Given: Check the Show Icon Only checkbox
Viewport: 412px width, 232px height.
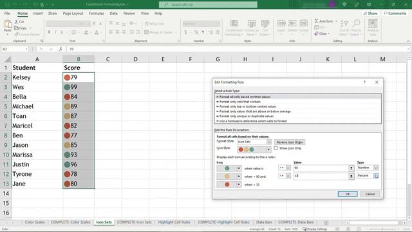Looking at the screenshot, I should (x=276, y=148).
